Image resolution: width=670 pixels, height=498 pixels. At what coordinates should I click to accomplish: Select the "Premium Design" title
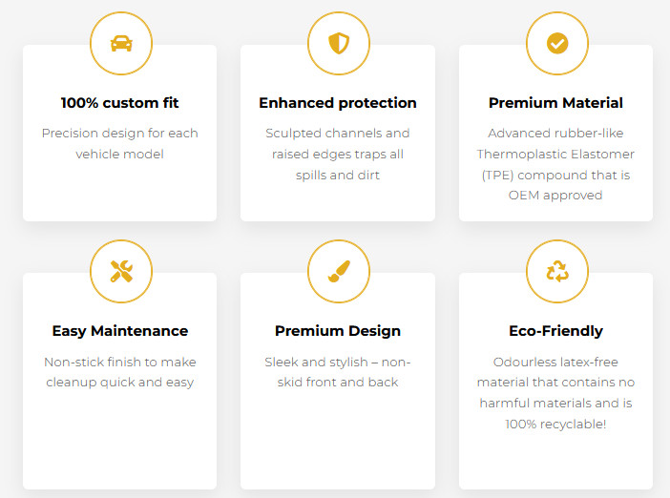338,331
